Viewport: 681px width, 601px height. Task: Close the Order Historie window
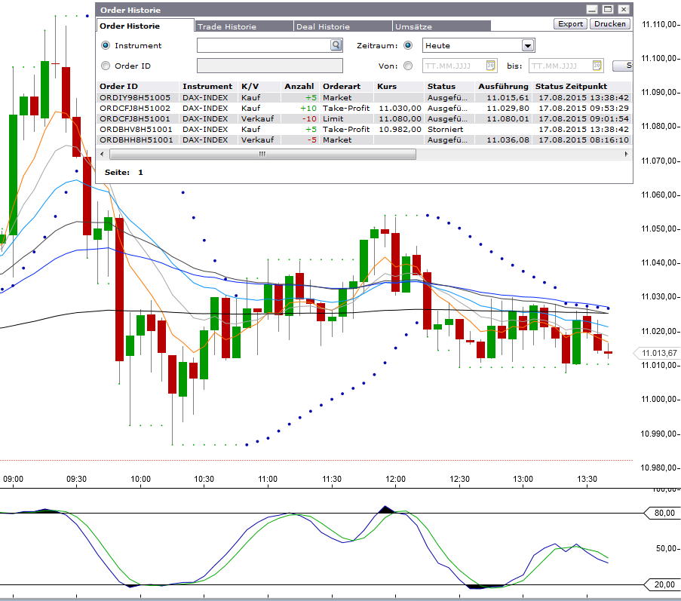[623, 10]
